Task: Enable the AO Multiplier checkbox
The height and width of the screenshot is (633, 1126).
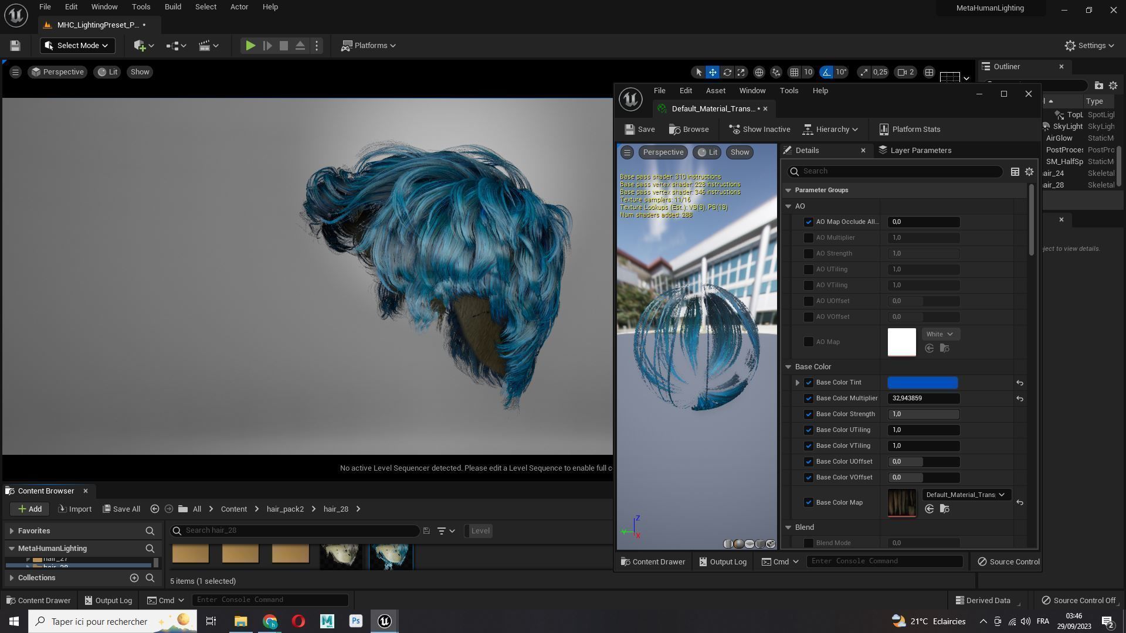Action: 809,238
